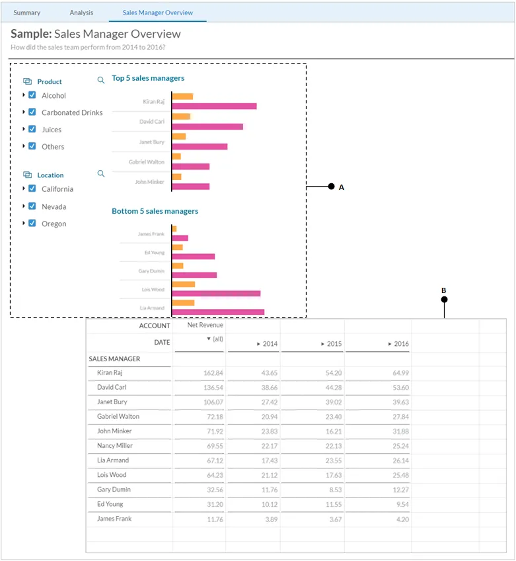516x561 pixels.
Task: Click David Carl's 136.54 net revenue cell
Action: (x=213, y=388)
